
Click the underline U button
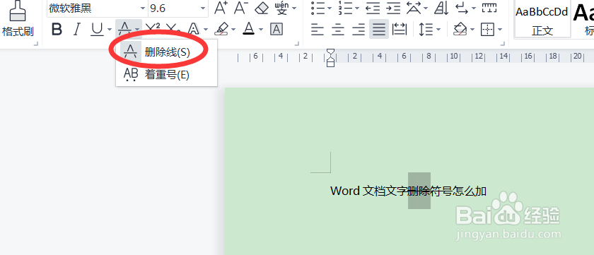coord(97,29)
